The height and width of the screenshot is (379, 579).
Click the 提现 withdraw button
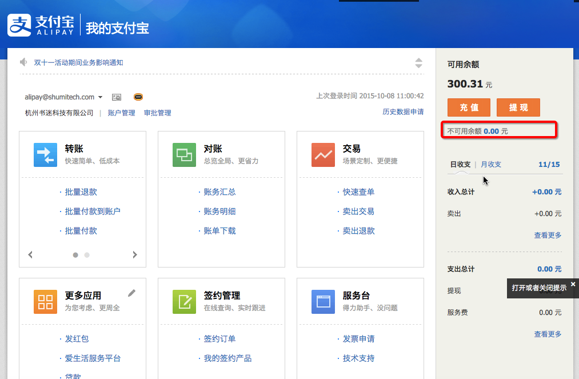(518, 107)
